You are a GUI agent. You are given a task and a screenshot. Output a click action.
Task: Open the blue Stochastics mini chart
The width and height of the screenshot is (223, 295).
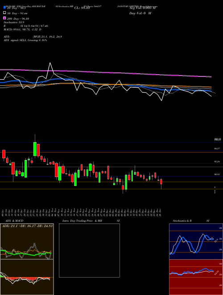196,241
